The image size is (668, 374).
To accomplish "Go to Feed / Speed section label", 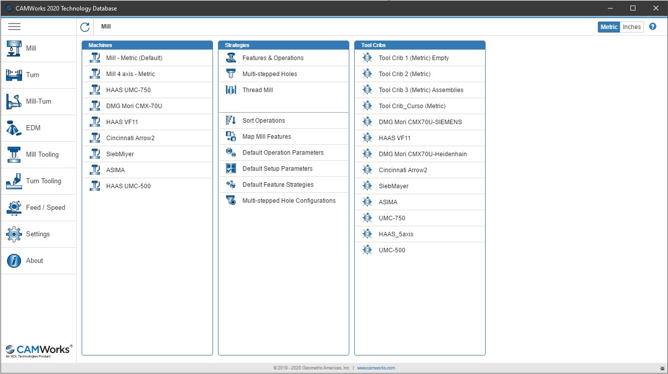I will click(x=46, y=208).
